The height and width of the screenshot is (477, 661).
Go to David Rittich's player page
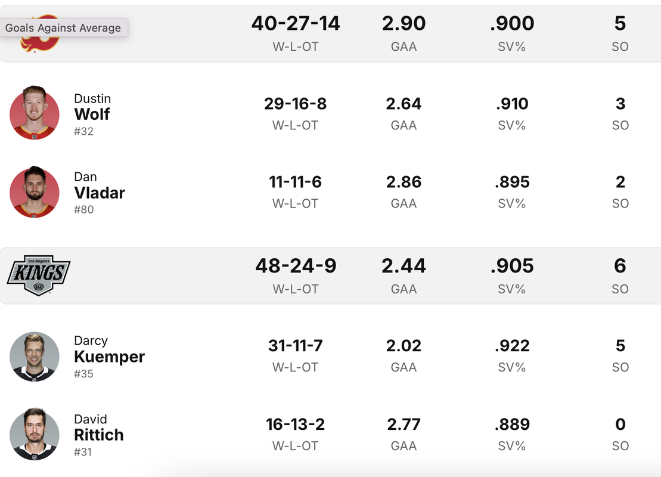click(x=98, y=435)
